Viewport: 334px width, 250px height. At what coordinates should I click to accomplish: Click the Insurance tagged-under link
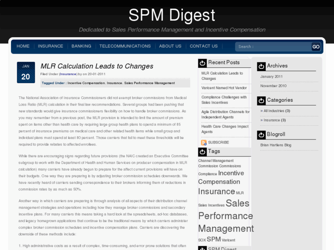click(114, 83)
